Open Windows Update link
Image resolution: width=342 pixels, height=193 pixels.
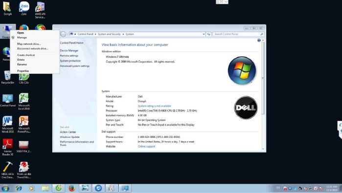click(70, 137)
